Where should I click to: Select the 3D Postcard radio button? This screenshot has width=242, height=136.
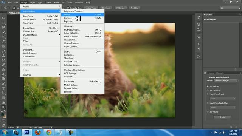click(x=208, y=87)
